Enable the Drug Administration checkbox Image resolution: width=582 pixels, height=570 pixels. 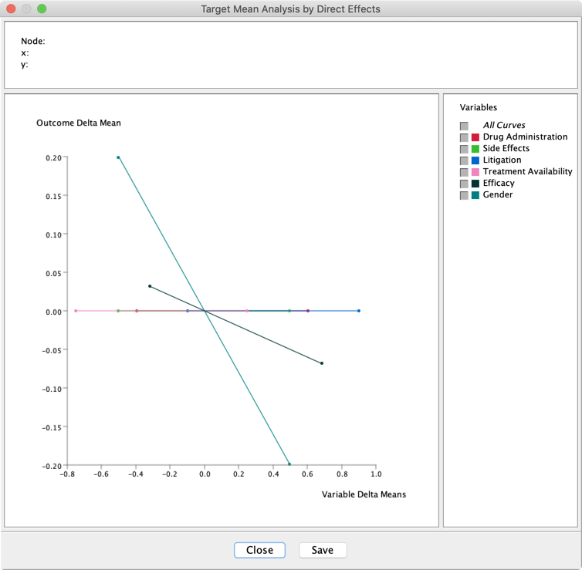tap(464, 137)
